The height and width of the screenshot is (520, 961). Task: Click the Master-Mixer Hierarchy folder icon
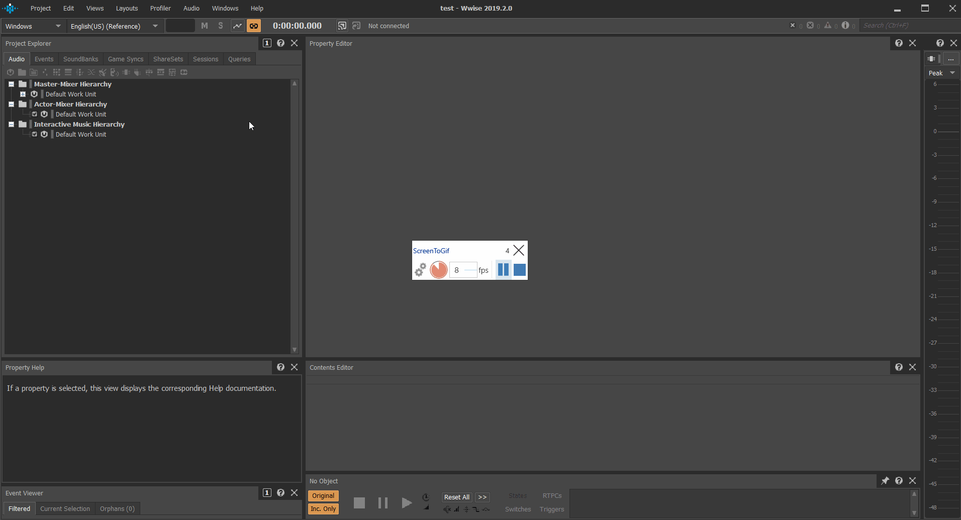(23, 84)
